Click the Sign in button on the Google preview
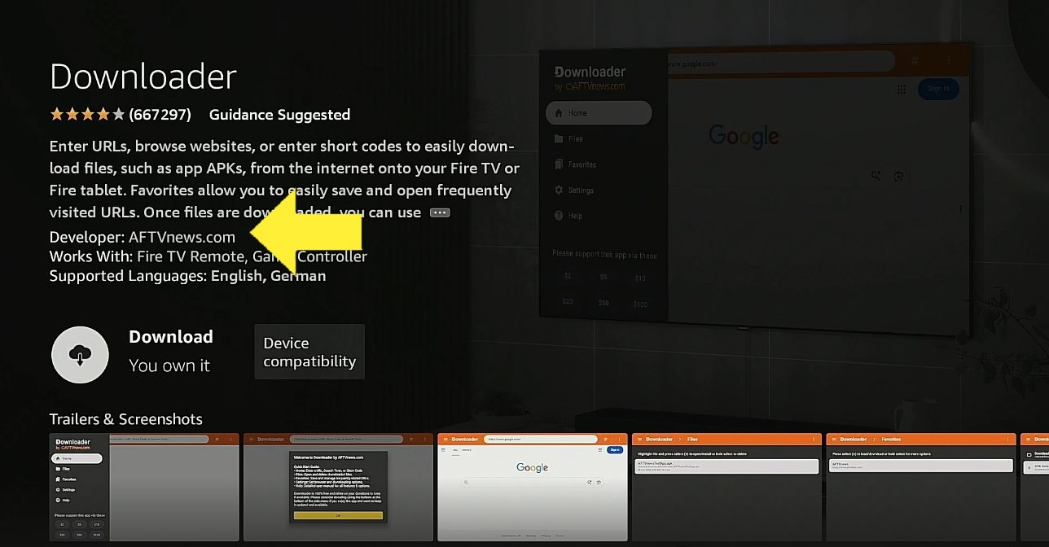This screenshot has height=547, width=1049. pos(938,90)
